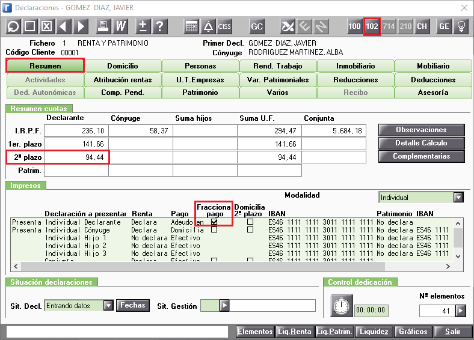474x340 pixels.
Task: Click the crossed tools icon in toolbar
Action: (288, 26)
